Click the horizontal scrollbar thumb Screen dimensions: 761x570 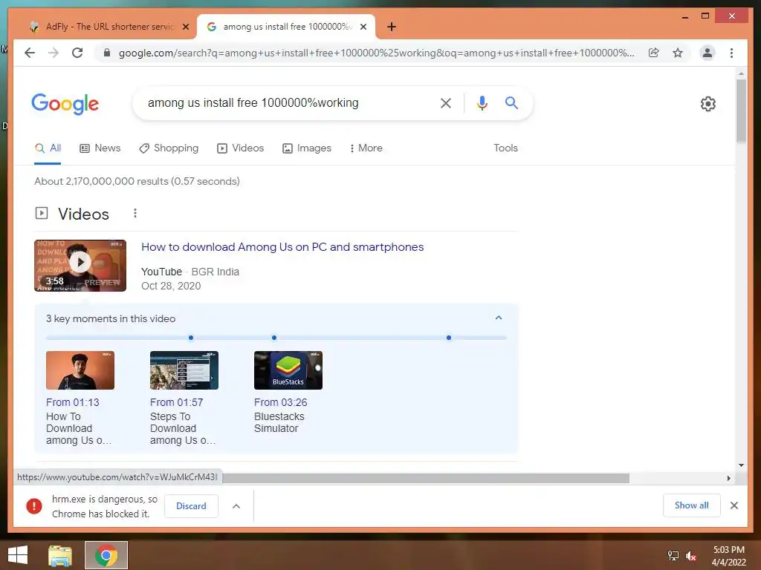pos(426,479)
